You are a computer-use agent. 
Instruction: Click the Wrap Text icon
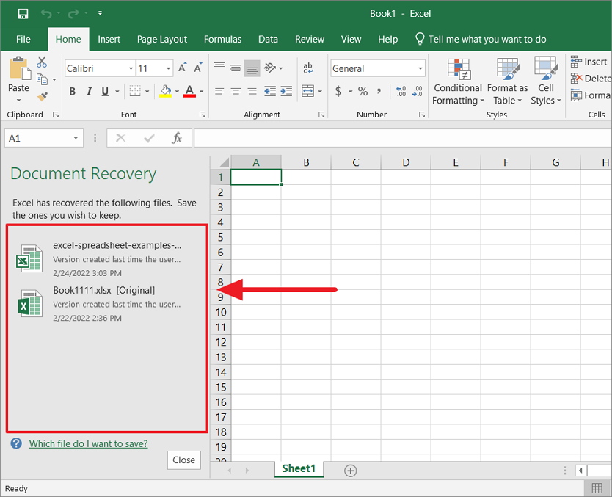pos(308,68)
